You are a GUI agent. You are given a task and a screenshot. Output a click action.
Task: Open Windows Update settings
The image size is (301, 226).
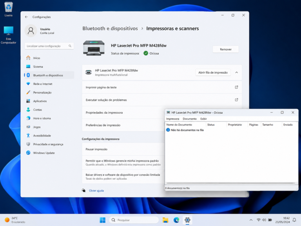[49, 153]
